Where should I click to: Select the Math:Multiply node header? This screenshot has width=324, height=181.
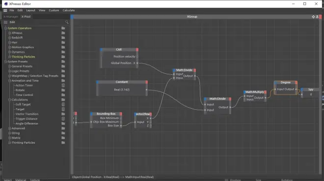[255, 92]
